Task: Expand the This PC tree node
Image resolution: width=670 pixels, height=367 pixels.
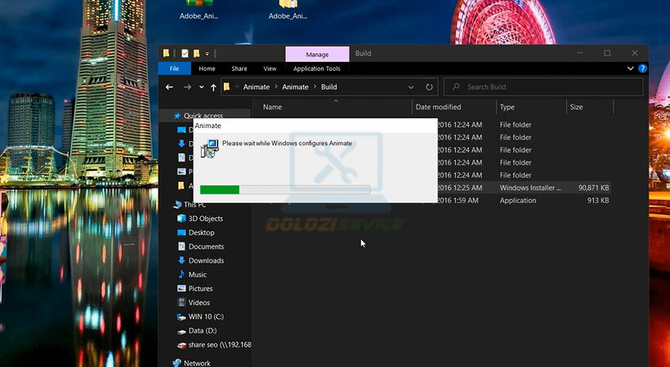Action: 166,205
